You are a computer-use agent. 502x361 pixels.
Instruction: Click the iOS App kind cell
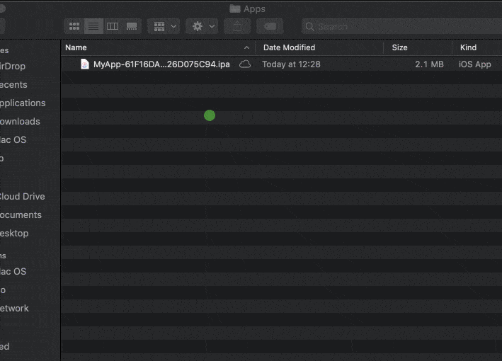(x=475, y=64)
